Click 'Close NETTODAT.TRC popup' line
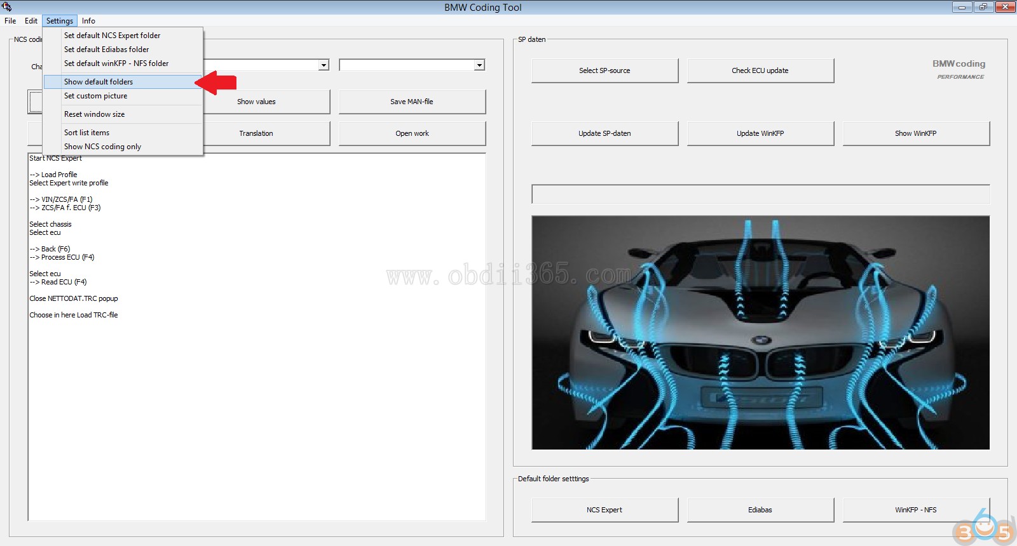Screen dimensions: 1017x546 click(x=74, y=298)
